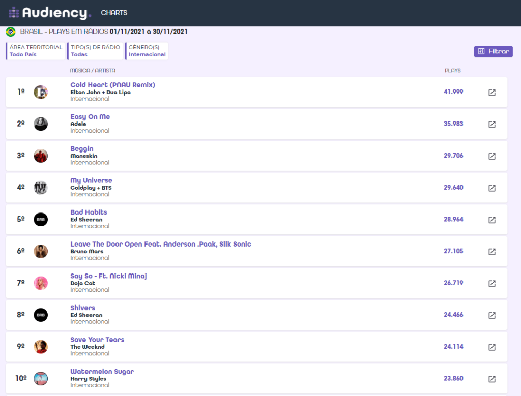Click the Audiency logo

click(49, 13)
